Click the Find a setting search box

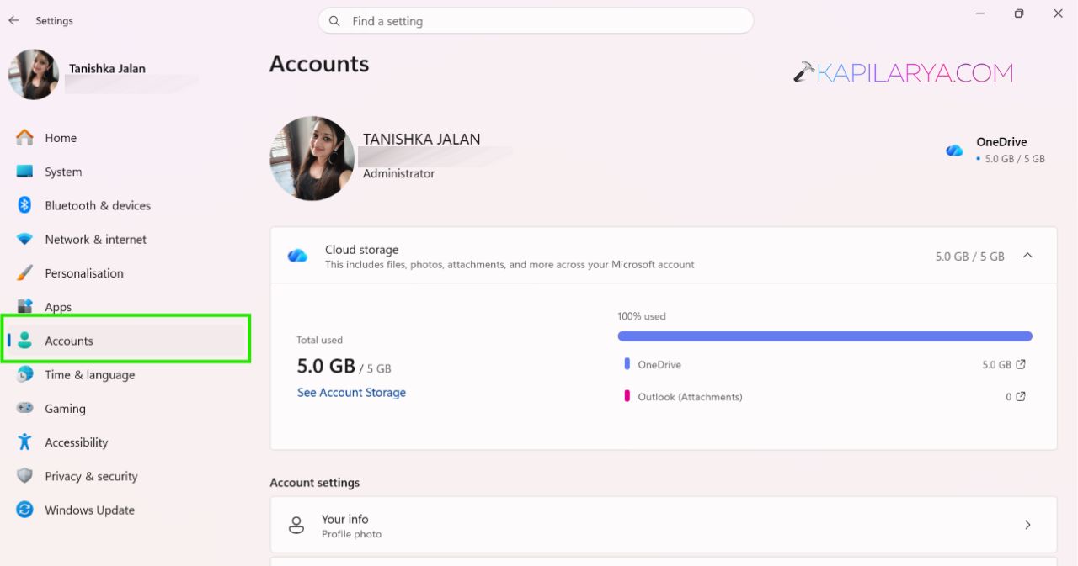[536, 21]
